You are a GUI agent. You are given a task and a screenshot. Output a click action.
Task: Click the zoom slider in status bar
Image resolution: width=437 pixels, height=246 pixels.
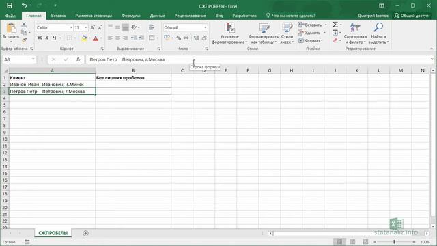pyautogui.click(x=394, y=242)
